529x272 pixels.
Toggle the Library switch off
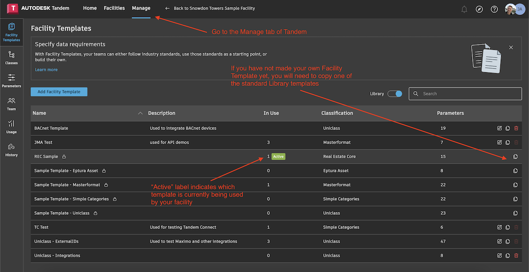tap(395, 93)
